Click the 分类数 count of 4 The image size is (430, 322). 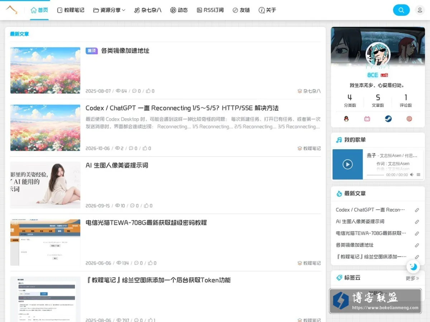(350, 97)
